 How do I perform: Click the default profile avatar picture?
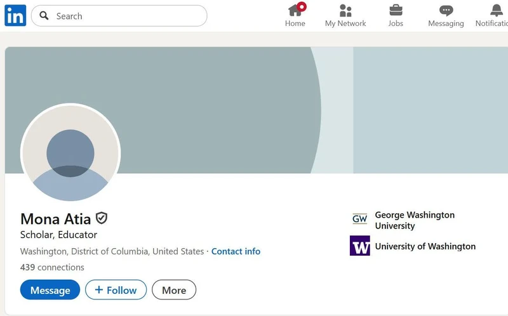(70, 153)
